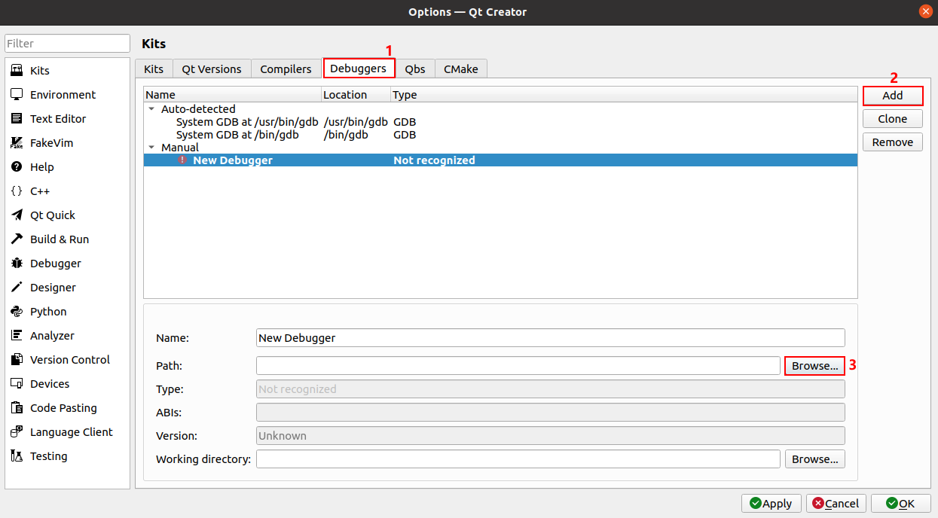Confirm with the OK button
The image size is (938, 518).
coord(900,504)
